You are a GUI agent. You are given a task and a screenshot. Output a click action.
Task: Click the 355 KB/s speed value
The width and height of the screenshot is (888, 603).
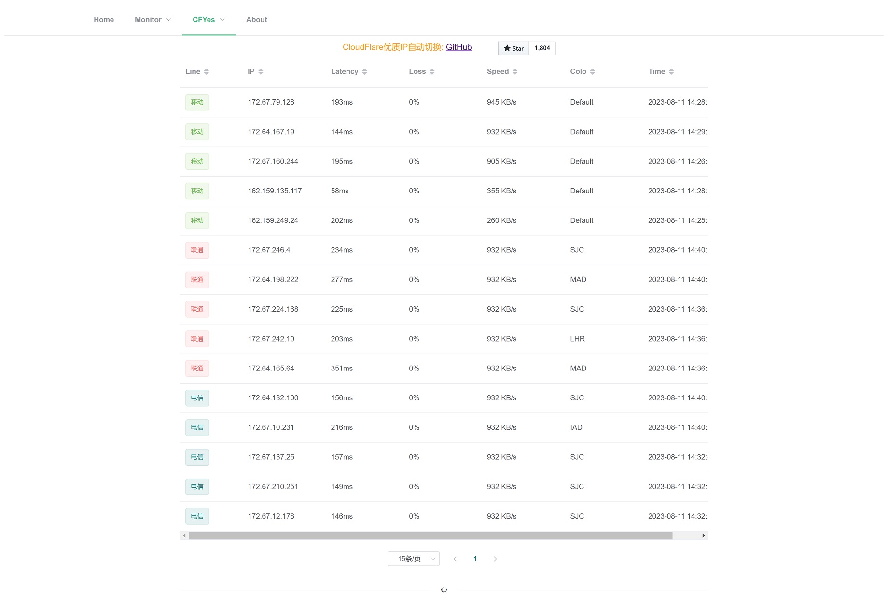(502, 191)
